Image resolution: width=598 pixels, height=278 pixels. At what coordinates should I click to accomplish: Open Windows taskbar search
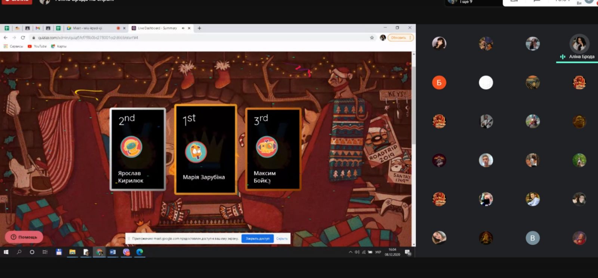(x=19, y=252)
